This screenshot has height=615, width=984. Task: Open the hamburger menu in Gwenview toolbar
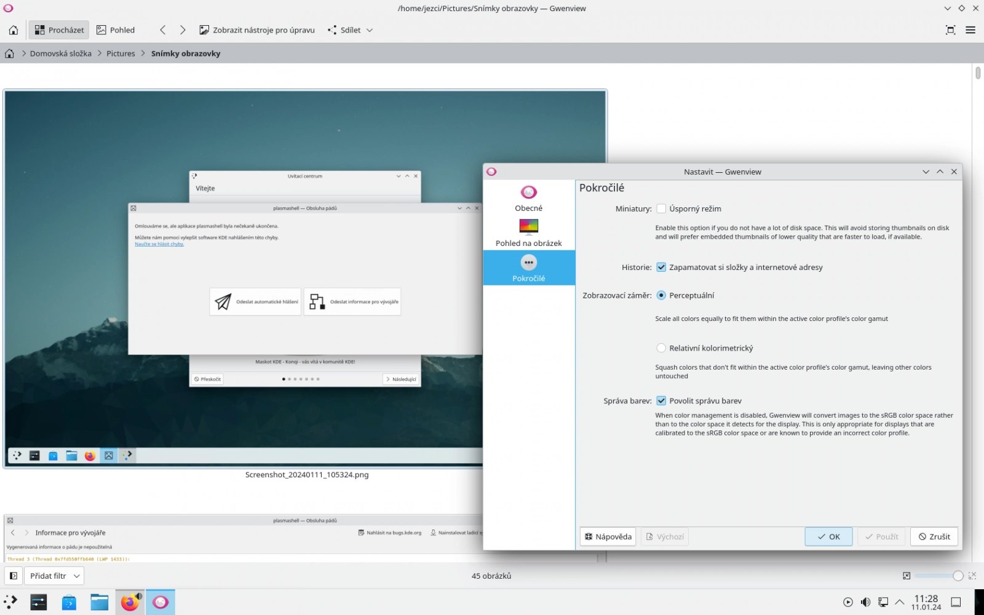pyautogui.click(x=970, y=30)
